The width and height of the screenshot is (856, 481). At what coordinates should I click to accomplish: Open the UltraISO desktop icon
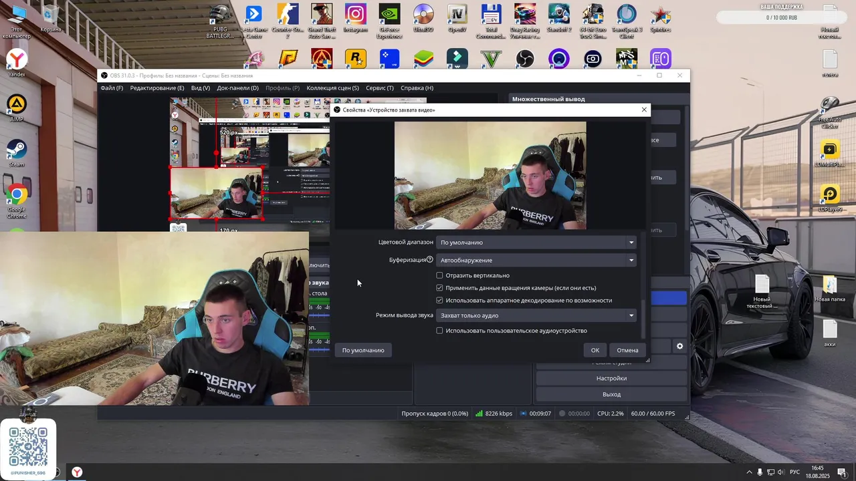point(423,19)
